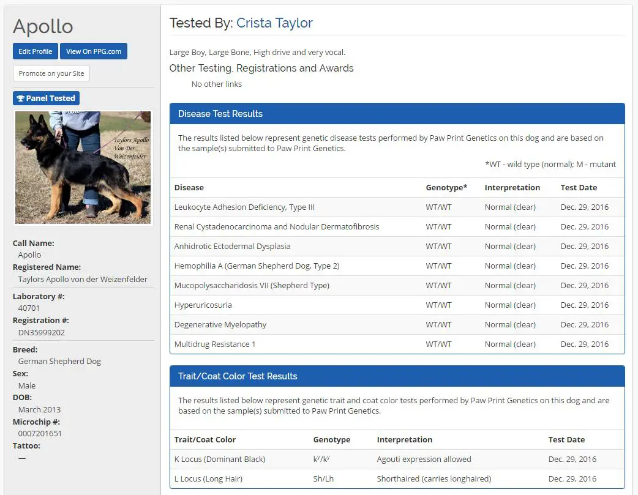Screen dimensions: 638x495
Task: Click the Panel Tested badge
Action: coord(46,98)
